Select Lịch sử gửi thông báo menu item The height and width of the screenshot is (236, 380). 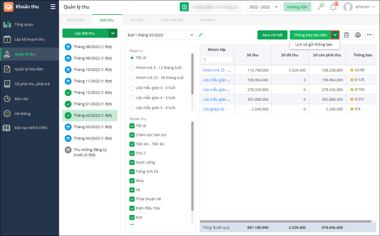tap(314, 44)
